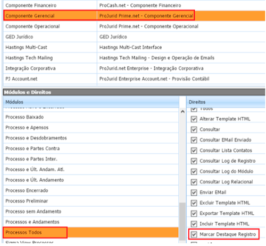Screen dimensions: 266x246
Task: Select the Processo Preliminar module
Action: tap(91, 201)
